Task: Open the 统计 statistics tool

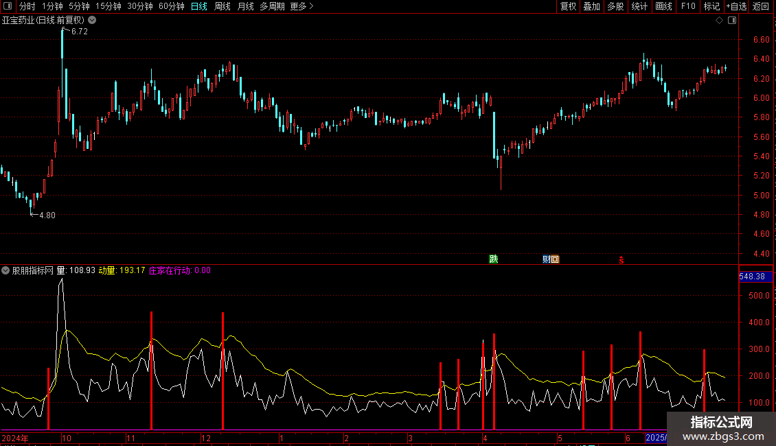Action: pyautogui.click(x=639, y=6)
